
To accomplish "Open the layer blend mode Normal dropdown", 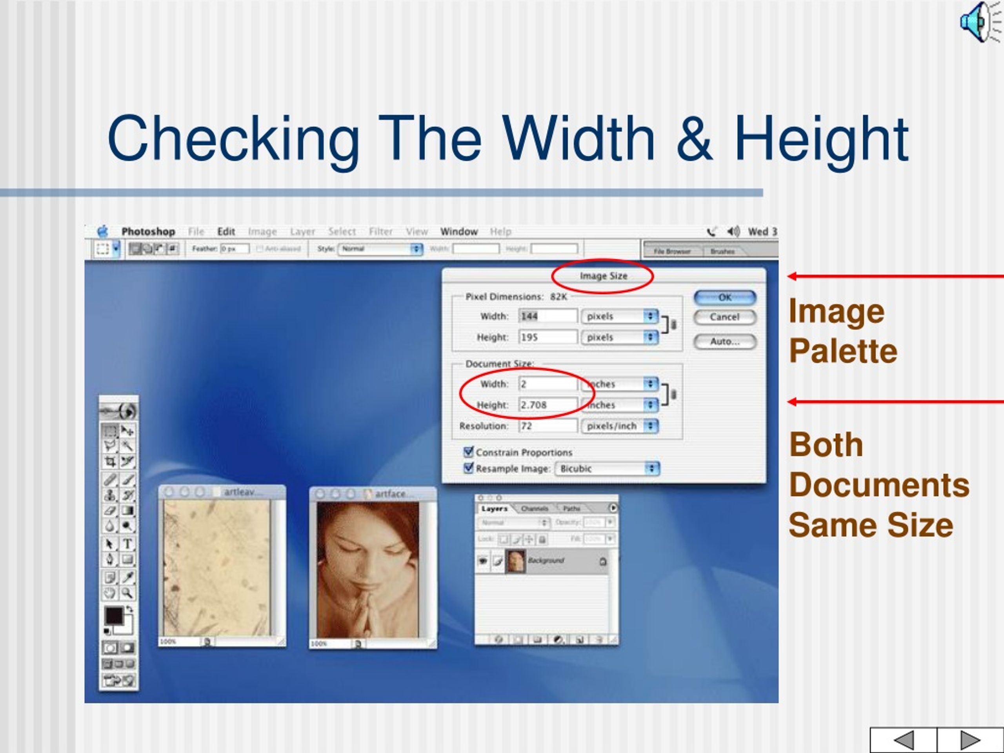I will point(514,523).
